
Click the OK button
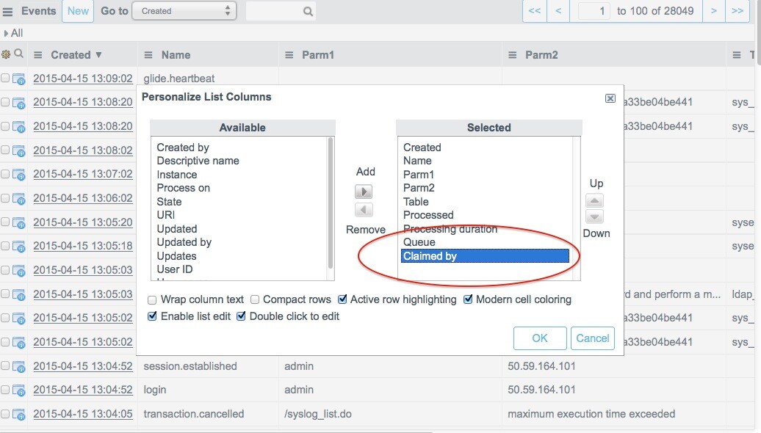pos(540,338)
